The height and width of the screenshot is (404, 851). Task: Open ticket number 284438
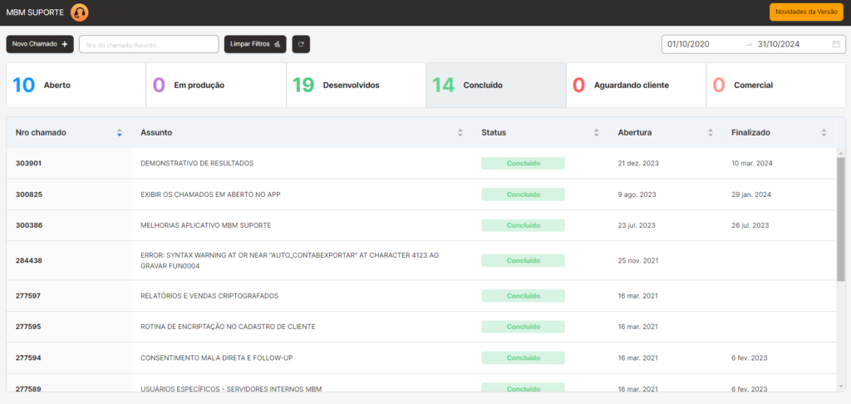point(28,261)
